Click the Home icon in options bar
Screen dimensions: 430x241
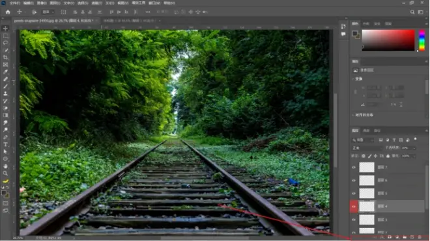[x=8, y=12]
